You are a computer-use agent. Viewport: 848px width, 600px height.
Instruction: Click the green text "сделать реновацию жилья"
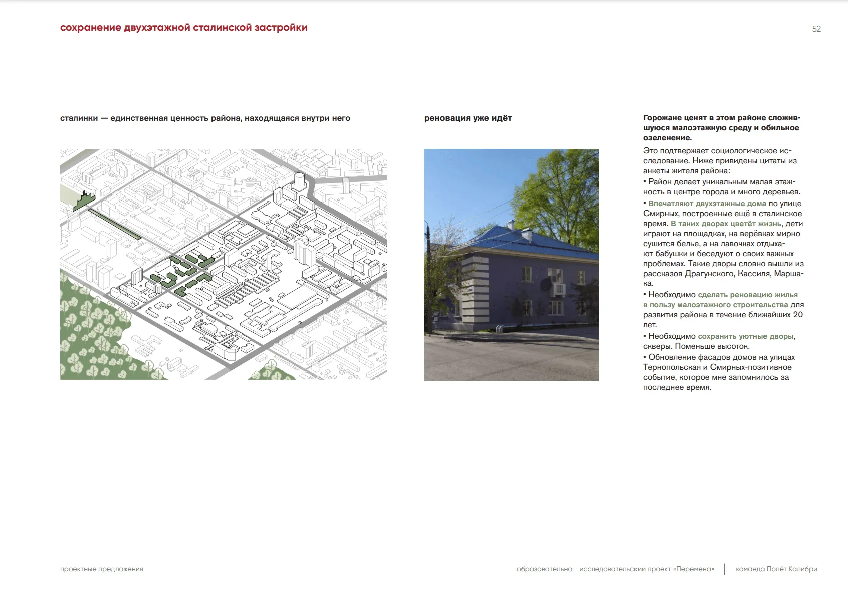pos(747,295)
